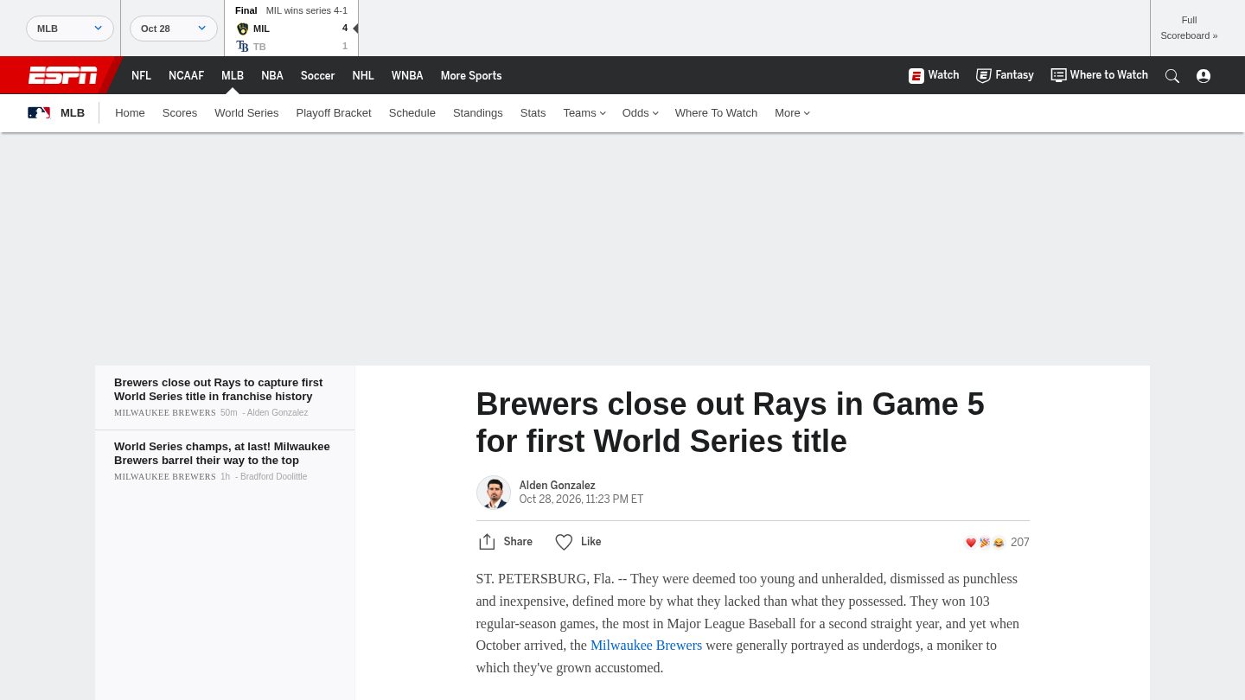Open the Standings tab

point(478,113)
